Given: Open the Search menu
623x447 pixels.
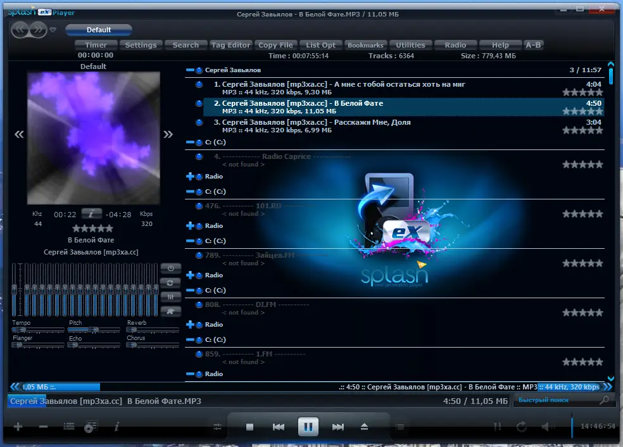Looking at the screenshot, I should [186, 45].
